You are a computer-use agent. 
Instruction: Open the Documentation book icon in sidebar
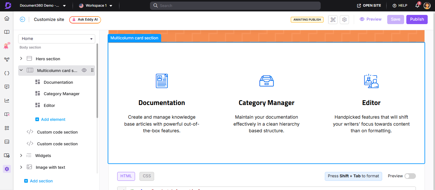pos(7,32)
